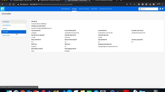Click the 190.6 GB disk free value
Viewport: 165px width, 92px height.
[67, 37]
